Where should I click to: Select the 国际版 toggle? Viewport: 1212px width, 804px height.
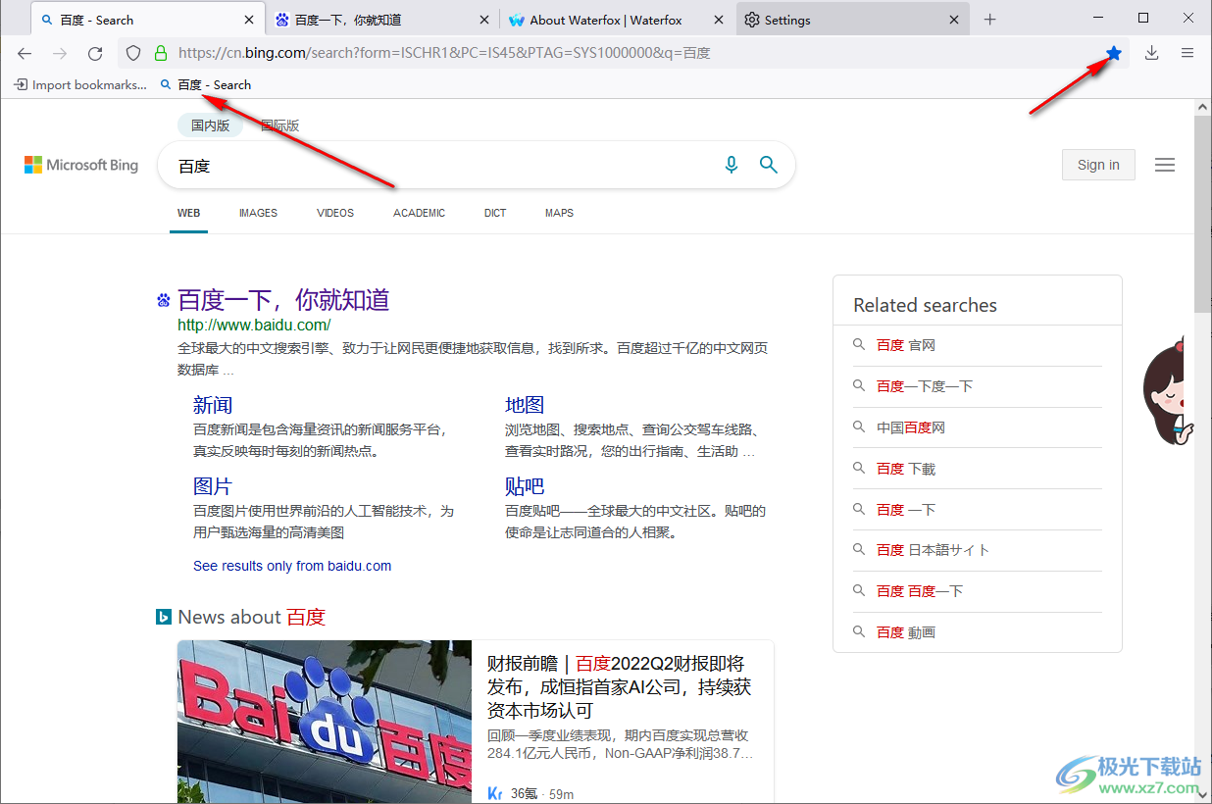click(x=279, y=126)
